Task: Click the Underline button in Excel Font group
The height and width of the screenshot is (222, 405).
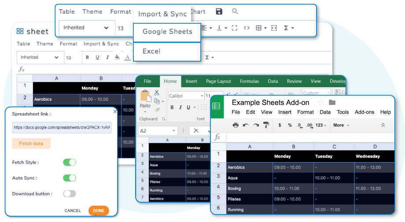Action: click(x=188, y=107)
